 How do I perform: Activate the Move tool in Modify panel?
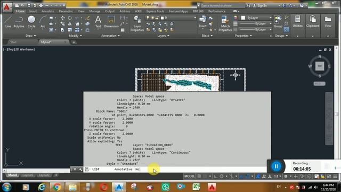point(62,18)
